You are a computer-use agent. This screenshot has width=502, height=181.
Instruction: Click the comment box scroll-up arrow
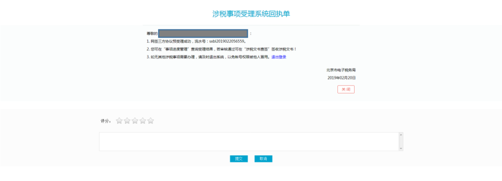pyautogui.click(x=401, y=134)
